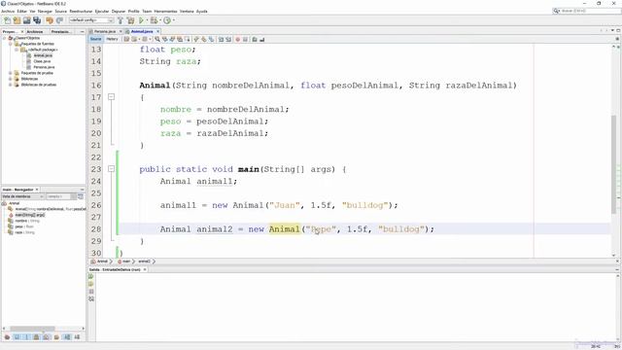The image size is (622, 350).
Task: Close the Salida output tab
Action: tap(145, 269)
